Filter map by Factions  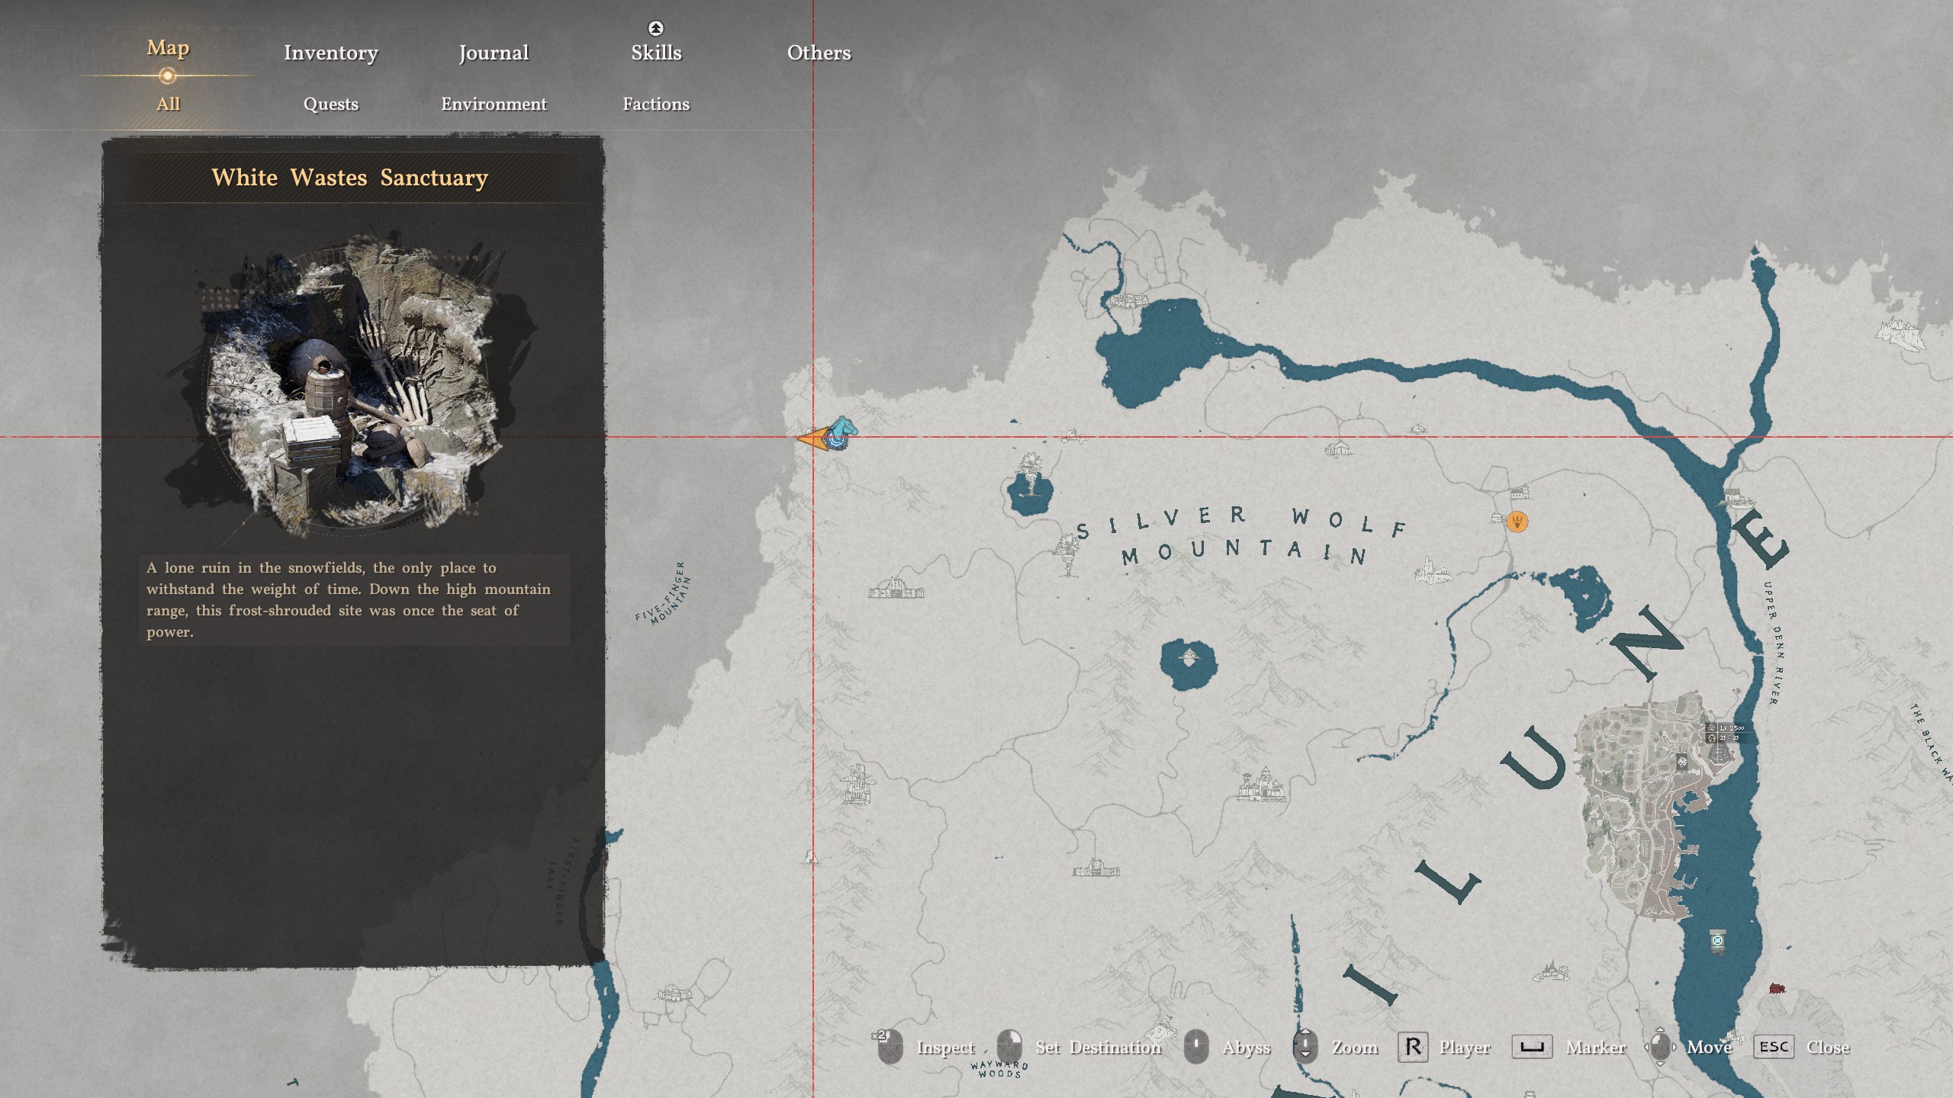[x=655, y=104]
